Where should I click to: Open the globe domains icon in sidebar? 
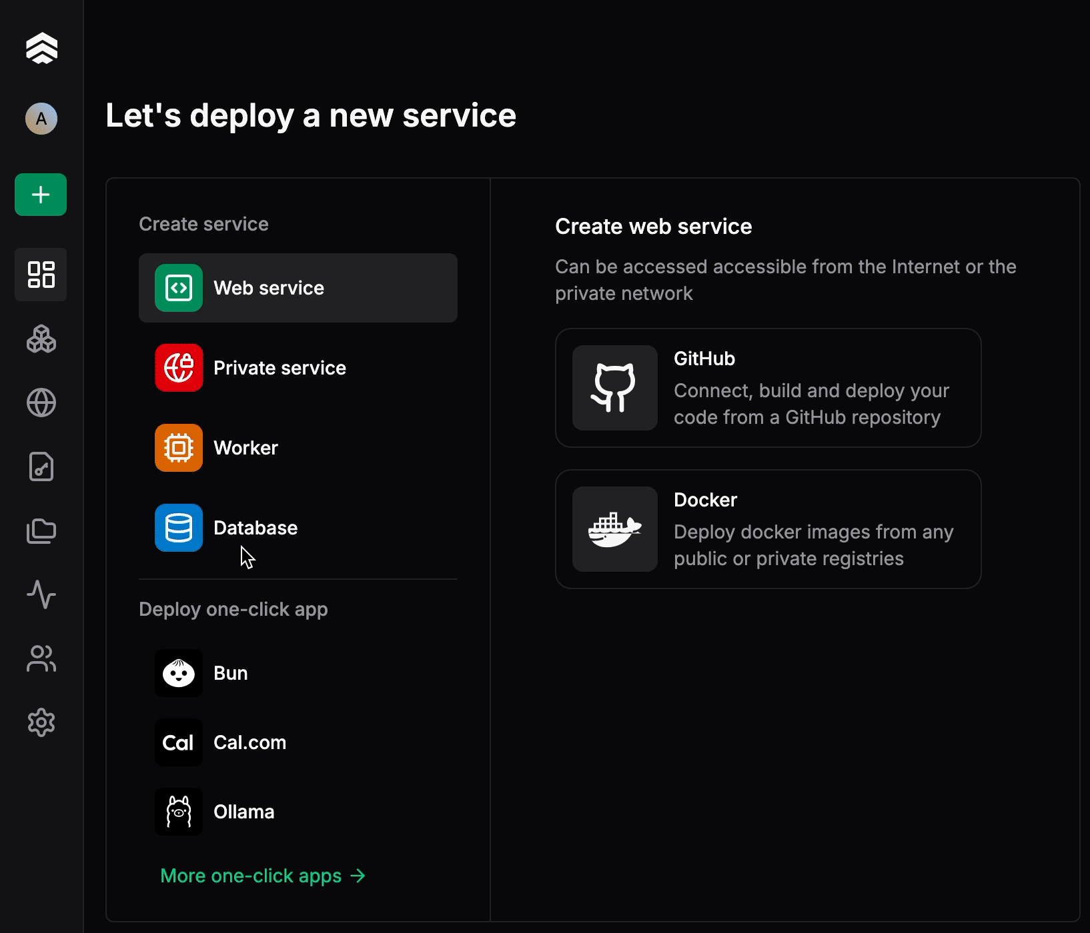point(41,403)
